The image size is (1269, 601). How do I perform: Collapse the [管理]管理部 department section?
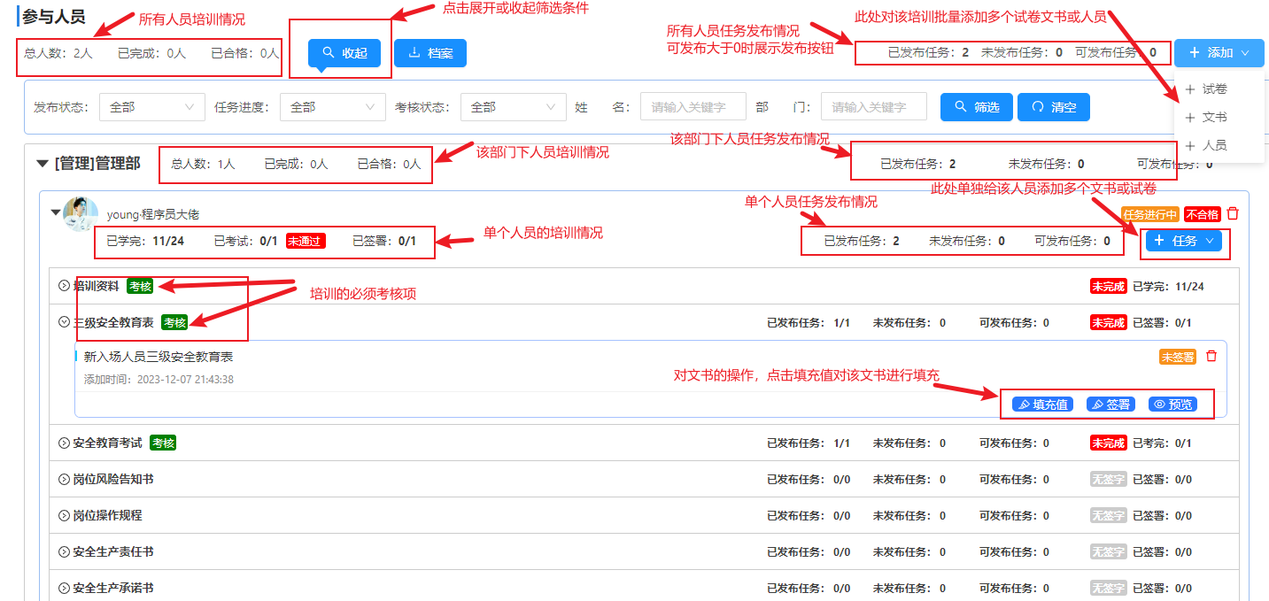(x=43, y=164)
